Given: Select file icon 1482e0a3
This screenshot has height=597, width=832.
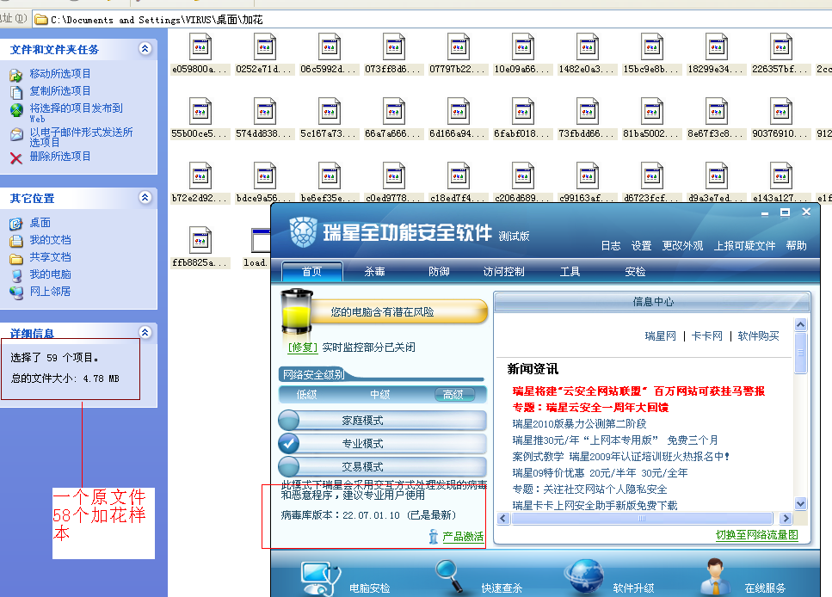Looking at the screenshot, I should click(588, 46).
